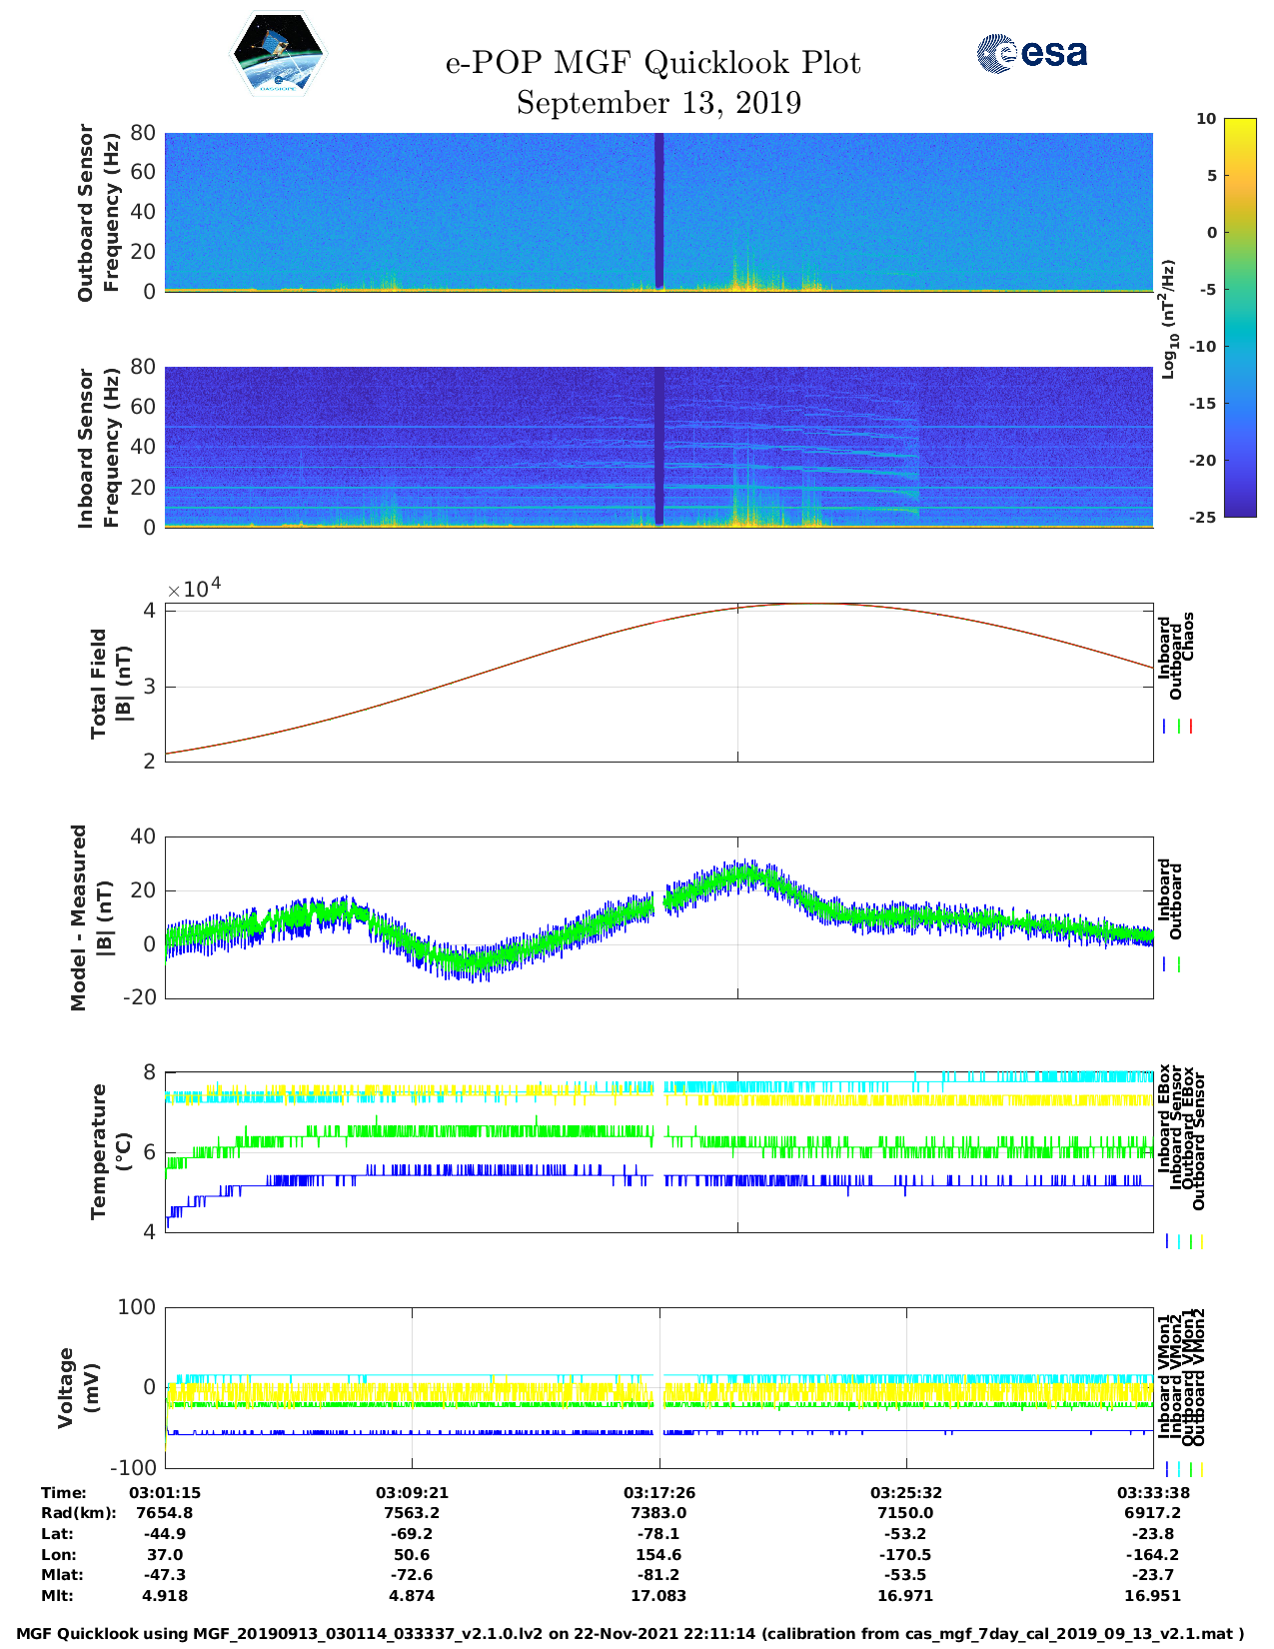The image size is (1274, 1649).
Task: Click the dark data-gap band in Outboard spectrogram
Action: (658, 210)
